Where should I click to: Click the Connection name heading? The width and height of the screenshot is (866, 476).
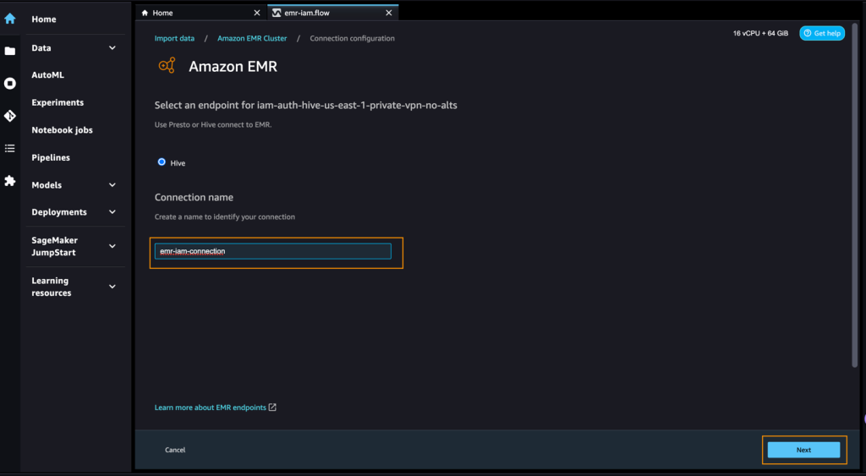pos(194,198)
